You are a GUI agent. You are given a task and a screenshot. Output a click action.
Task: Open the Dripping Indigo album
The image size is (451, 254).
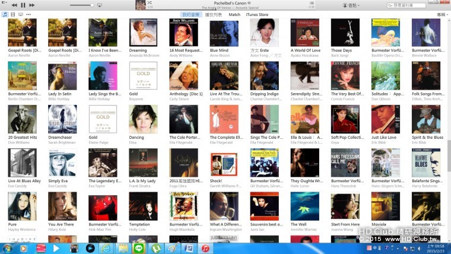[264, 76]
